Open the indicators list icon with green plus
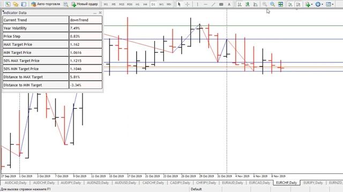Viewport: 343px width, 192px height. coord(308,4)
